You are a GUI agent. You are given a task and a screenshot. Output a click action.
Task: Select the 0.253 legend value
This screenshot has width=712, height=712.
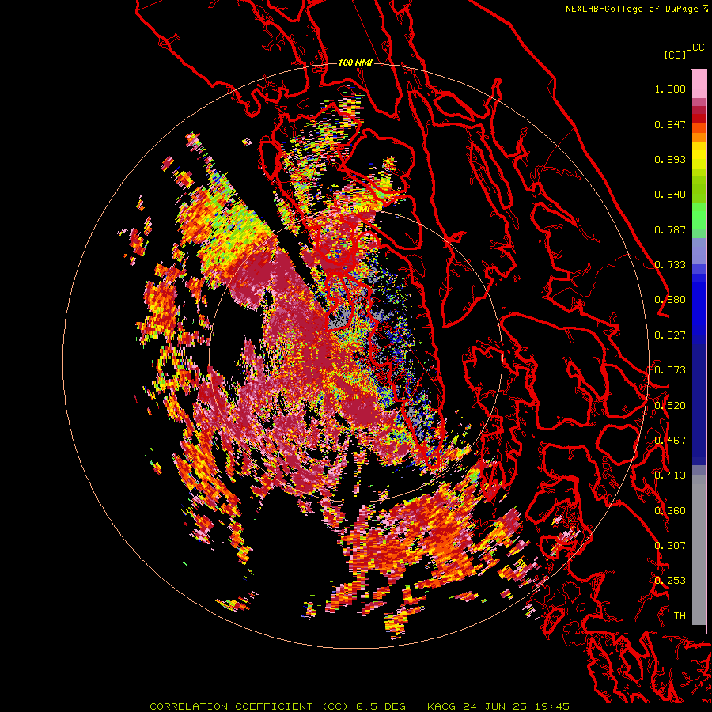pos(670,581)
